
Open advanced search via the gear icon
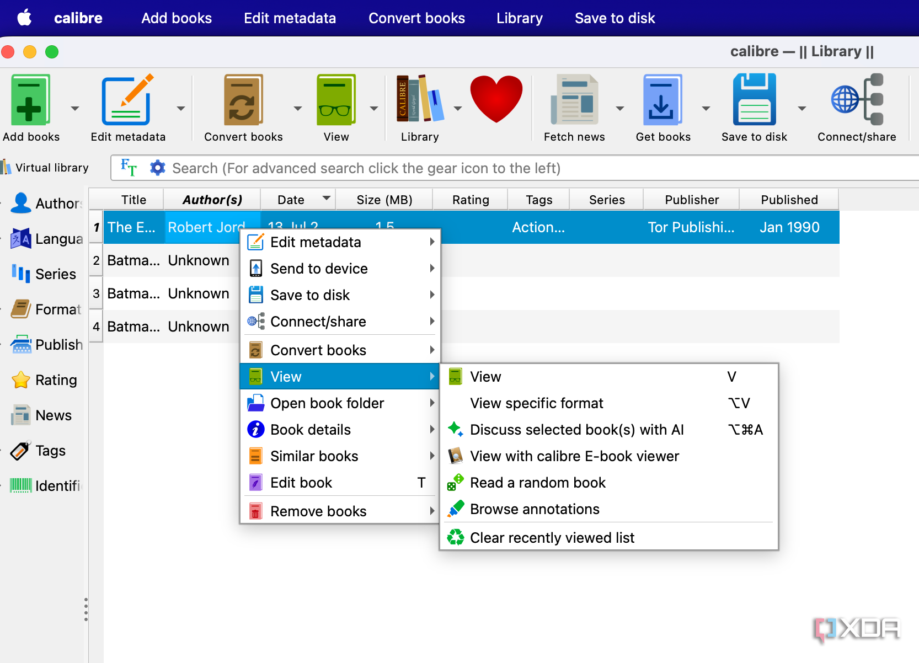[158, 168]
